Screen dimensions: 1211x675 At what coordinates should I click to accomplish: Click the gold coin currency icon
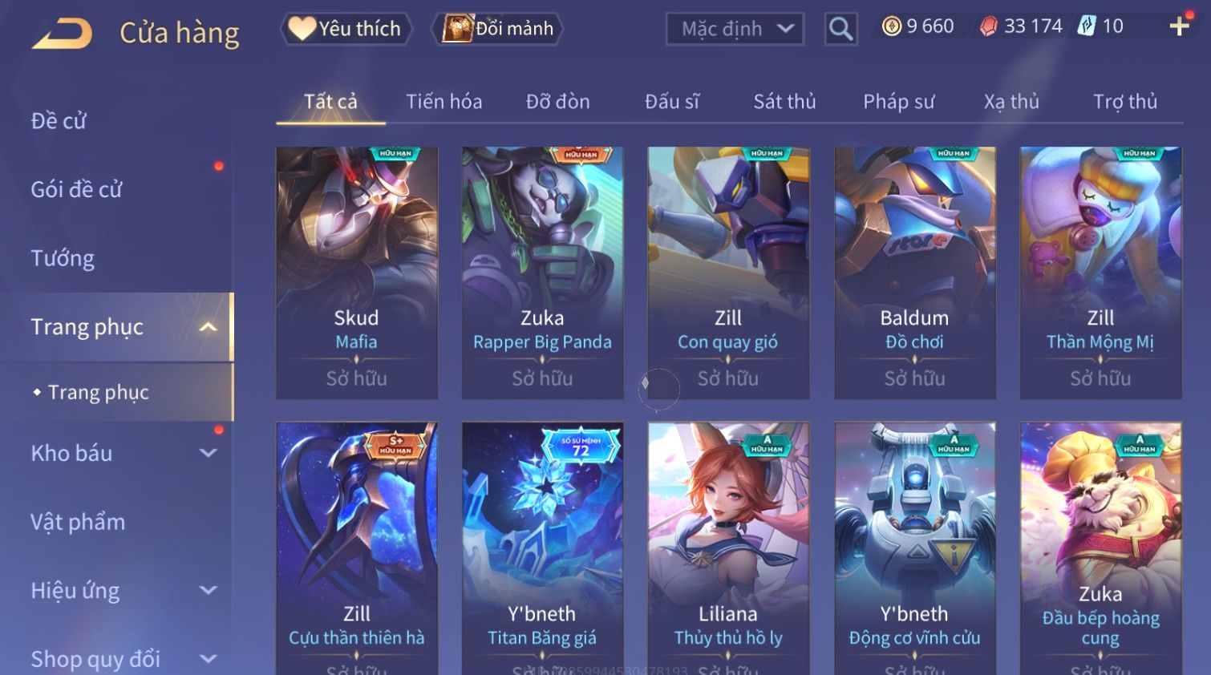tap(892, 26)
